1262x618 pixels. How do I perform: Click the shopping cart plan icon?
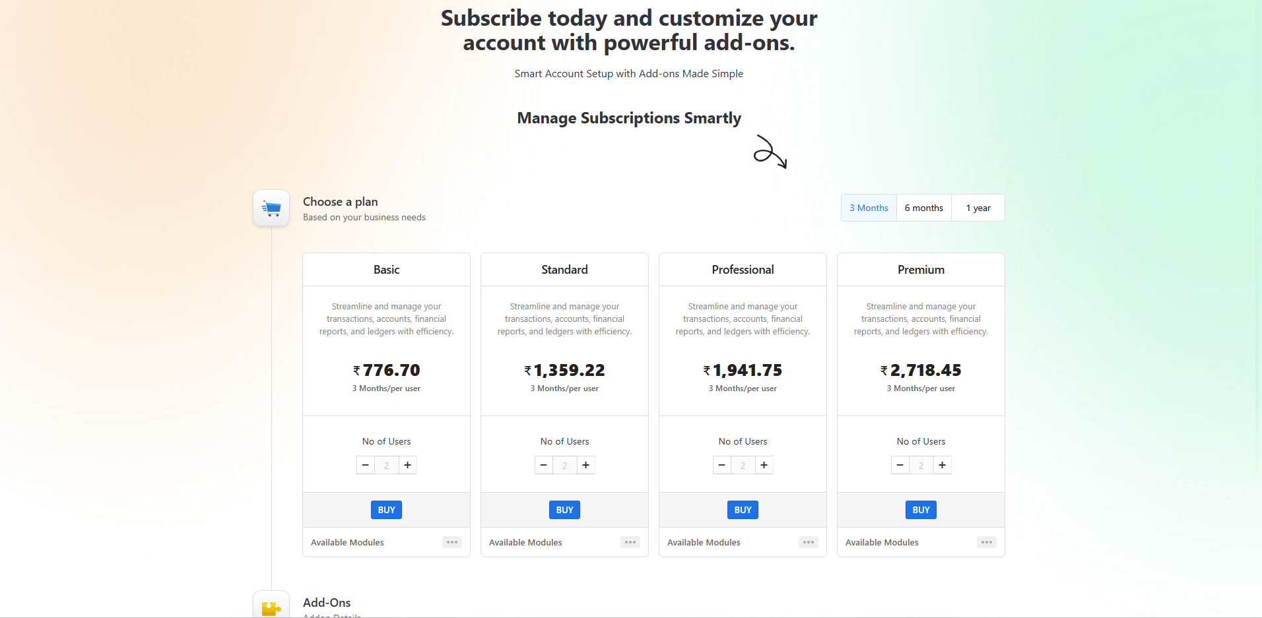271,208
